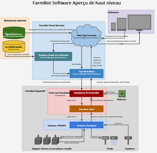Click the tablet icon in Utilisateur box
The height and width of the screenshot is (153, 157).
122,24
